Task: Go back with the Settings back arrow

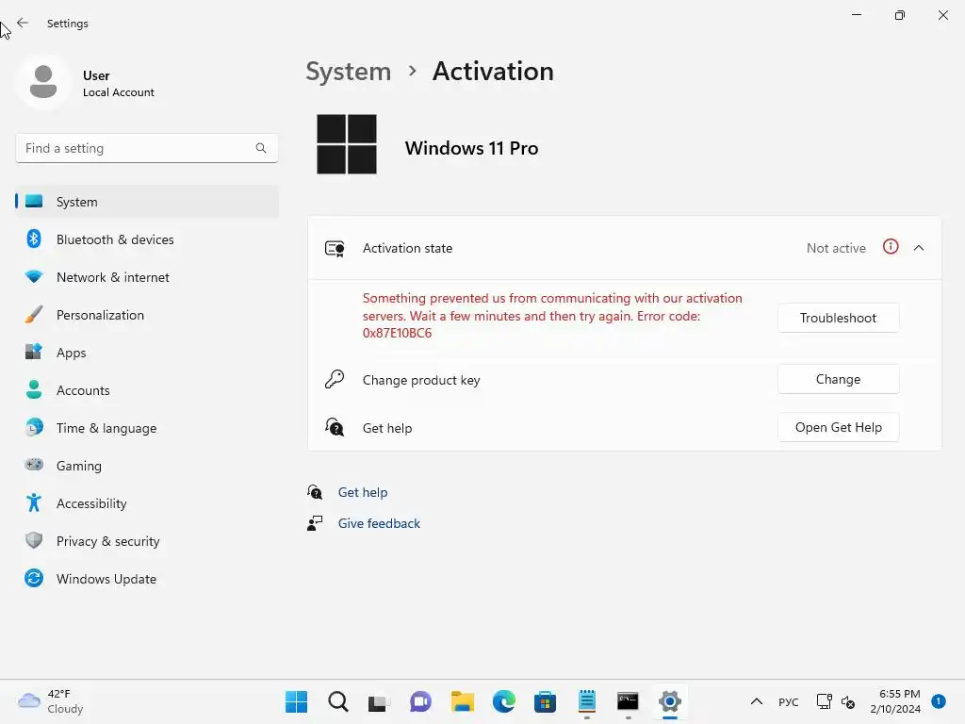Action: click(23, 23)
